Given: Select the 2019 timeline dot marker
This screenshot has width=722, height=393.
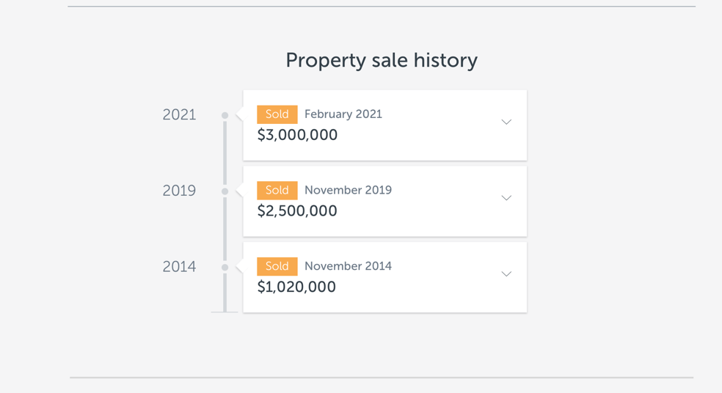Looking at the screenshot, I should tap(225, 191).
